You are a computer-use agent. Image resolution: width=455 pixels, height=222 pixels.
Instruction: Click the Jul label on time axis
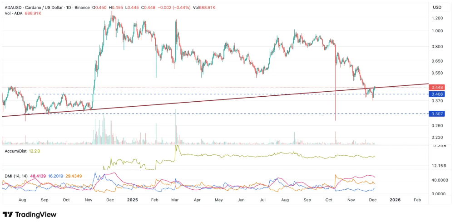(263, 200)
